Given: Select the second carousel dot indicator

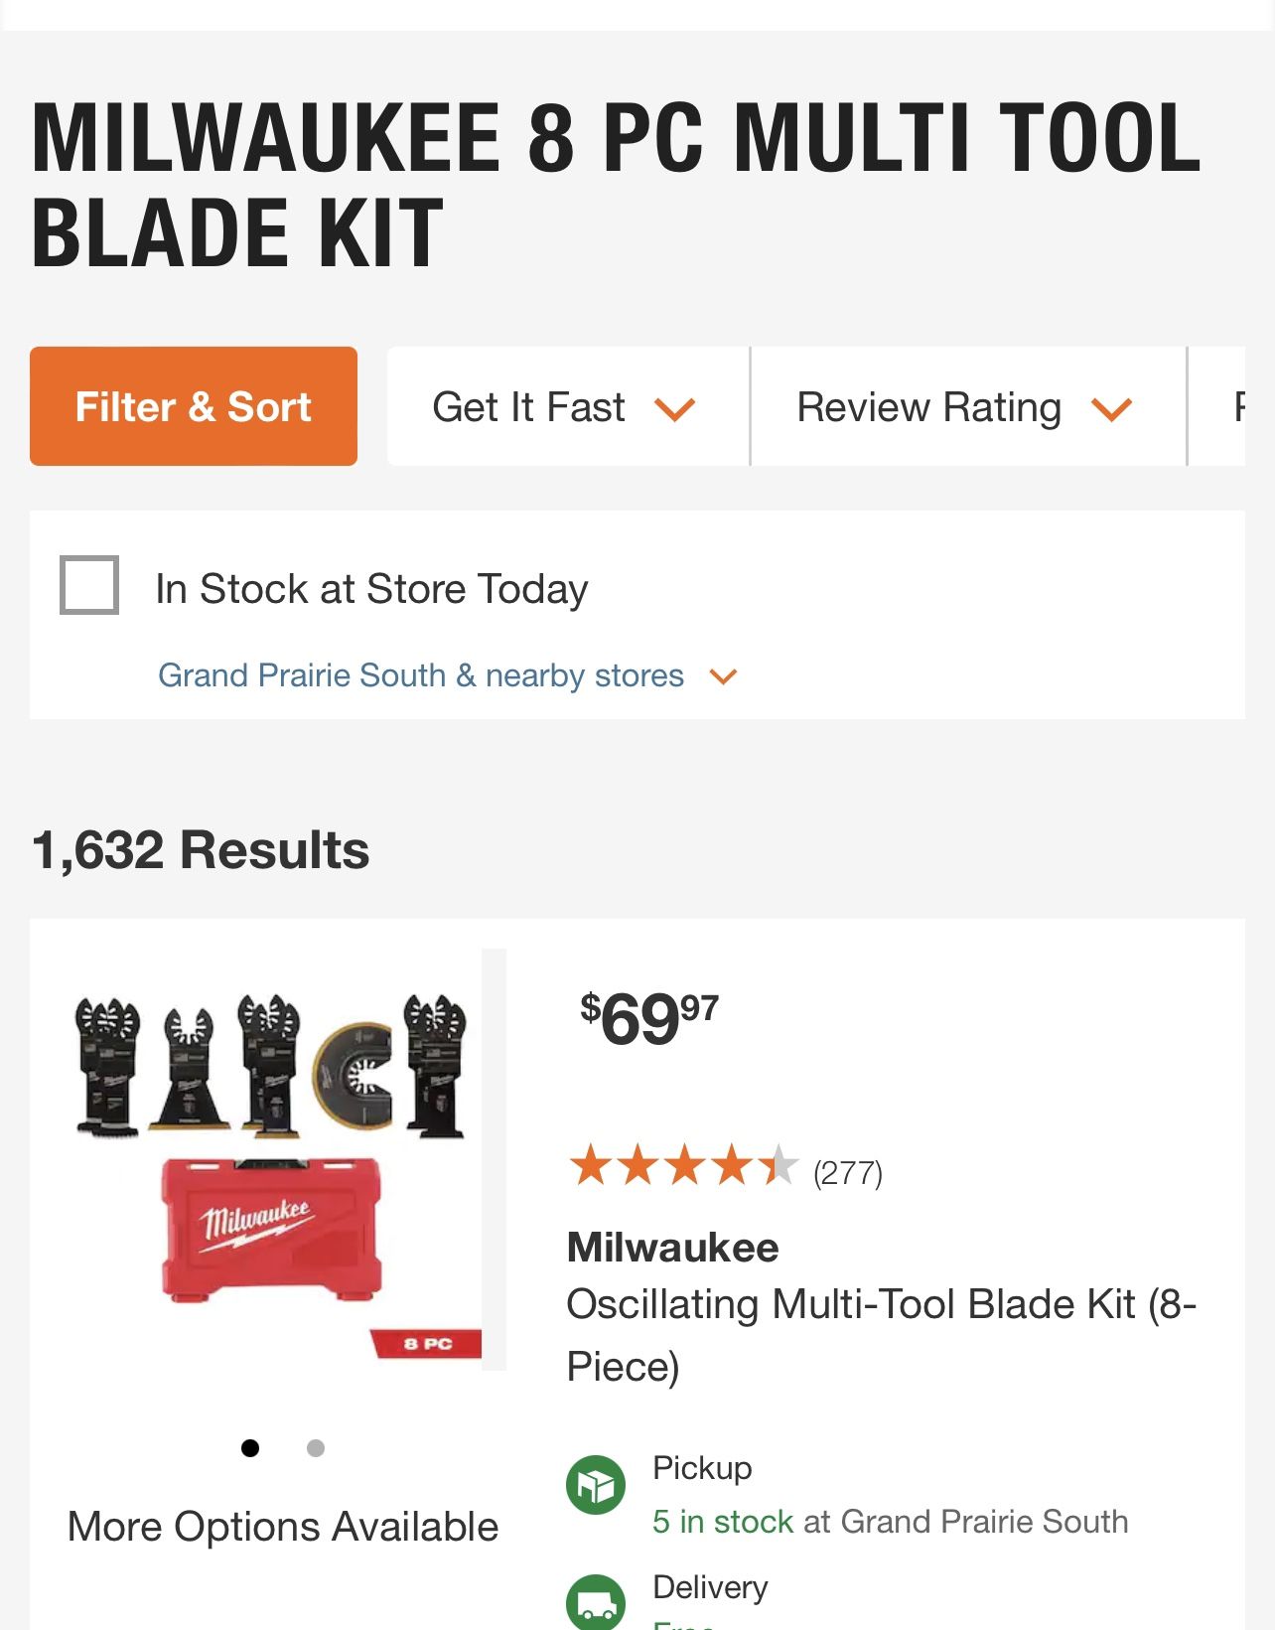Looking at the screenshot, I should (316, 1448).
